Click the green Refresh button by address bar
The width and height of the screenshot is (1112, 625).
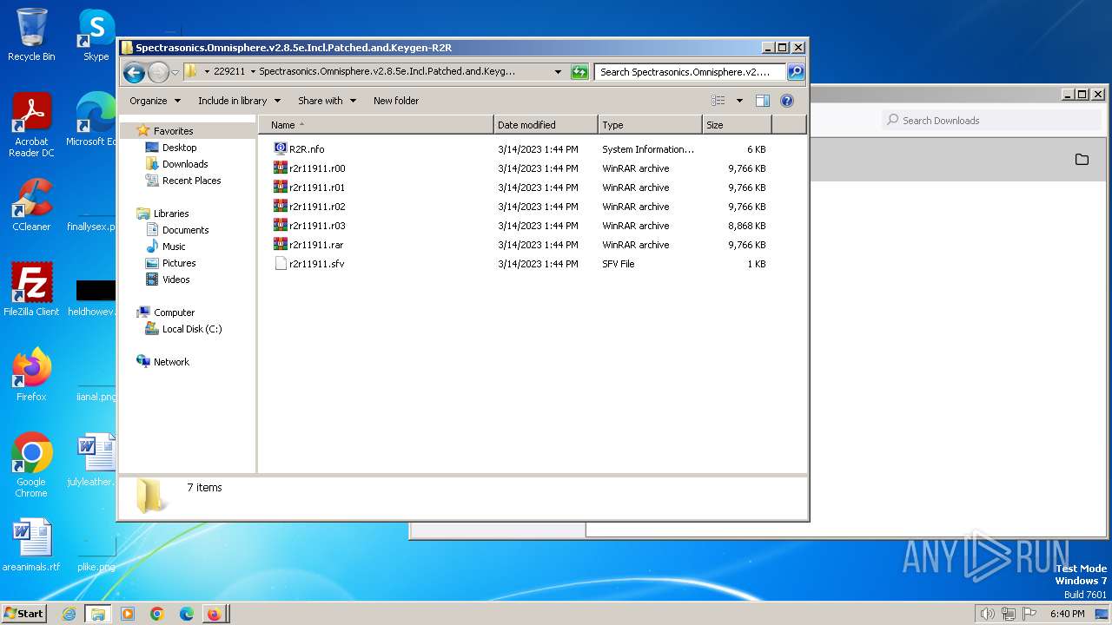click(x=579, y=72)
